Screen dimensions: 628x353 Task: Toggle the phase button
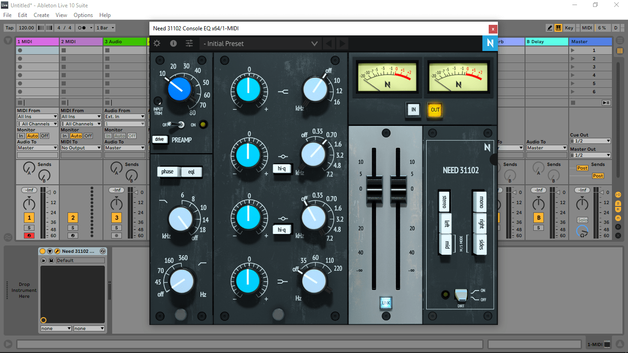click(x=168, y=172)
